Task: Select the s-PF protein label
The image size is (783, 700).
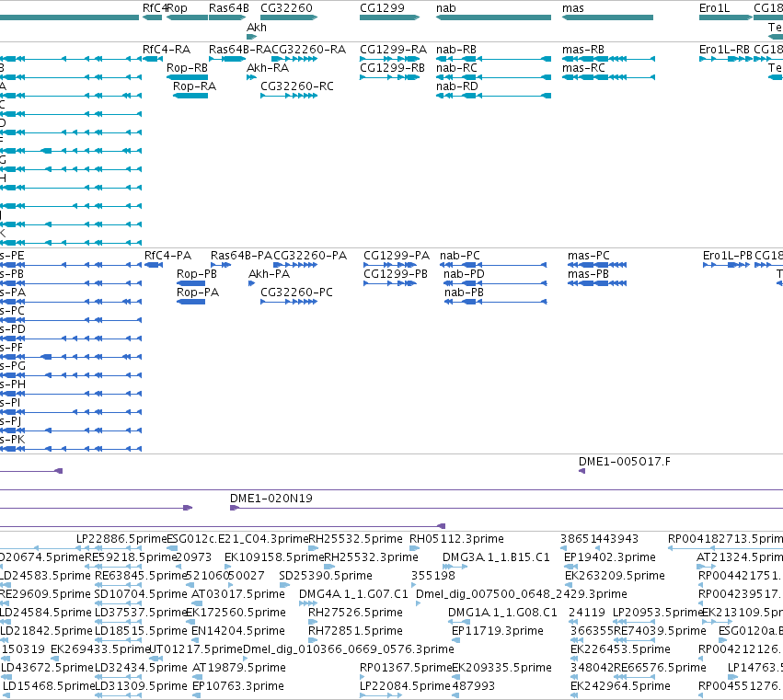Action: [x=11, y=348]
